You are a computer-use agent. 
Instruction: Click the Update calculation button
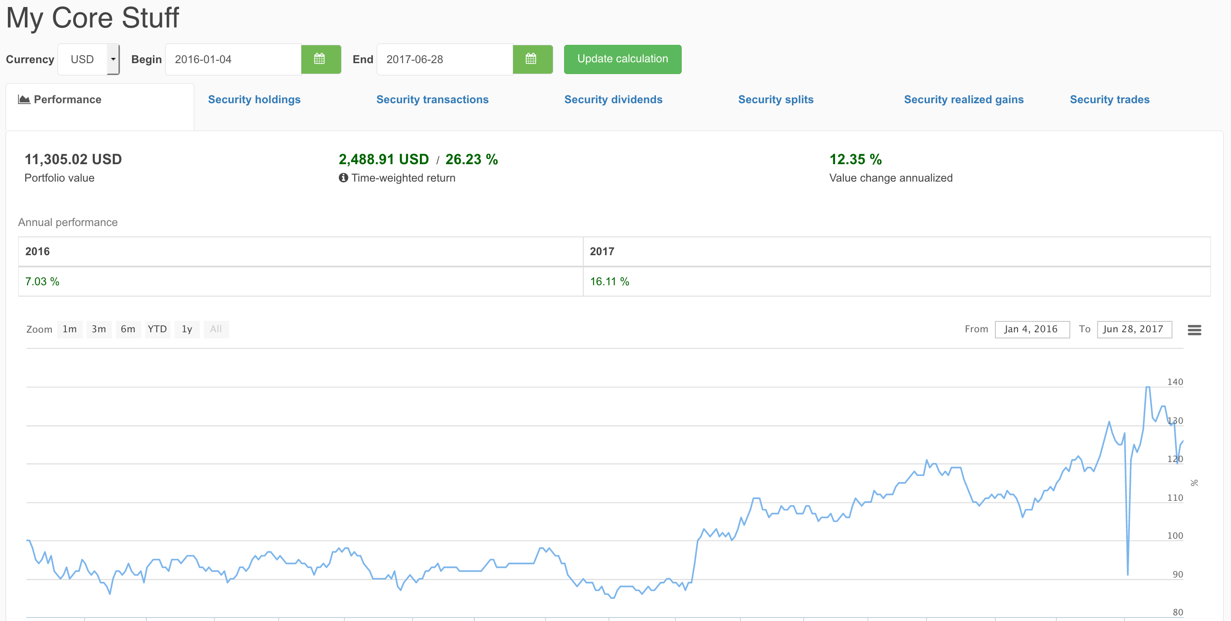622,59
